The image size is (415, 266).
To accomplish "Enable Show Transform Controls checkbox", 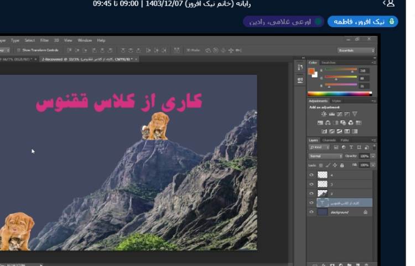I will (18, 50).
